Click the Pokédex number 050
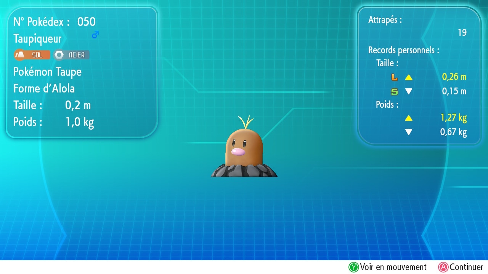The height and width of the screenshot is (274, 488). [x=86, y=22]
